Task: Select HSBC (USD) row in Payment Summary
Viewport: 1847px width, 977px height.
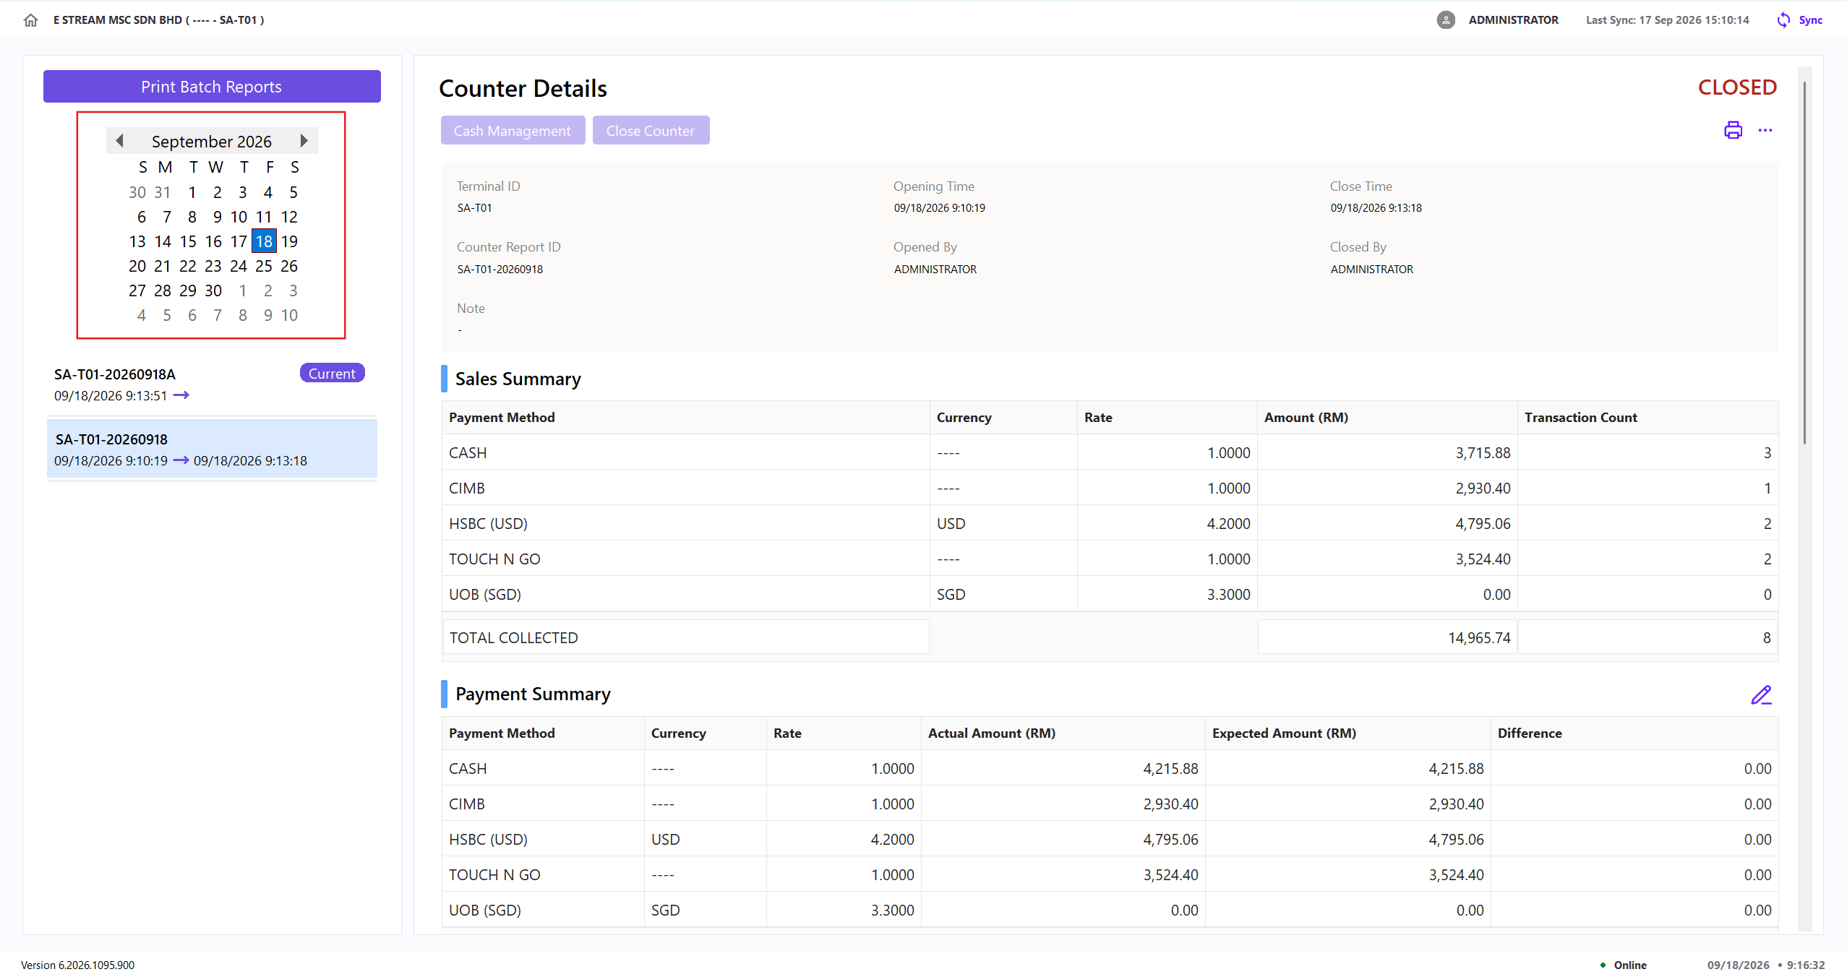Action: (1110, 839)
